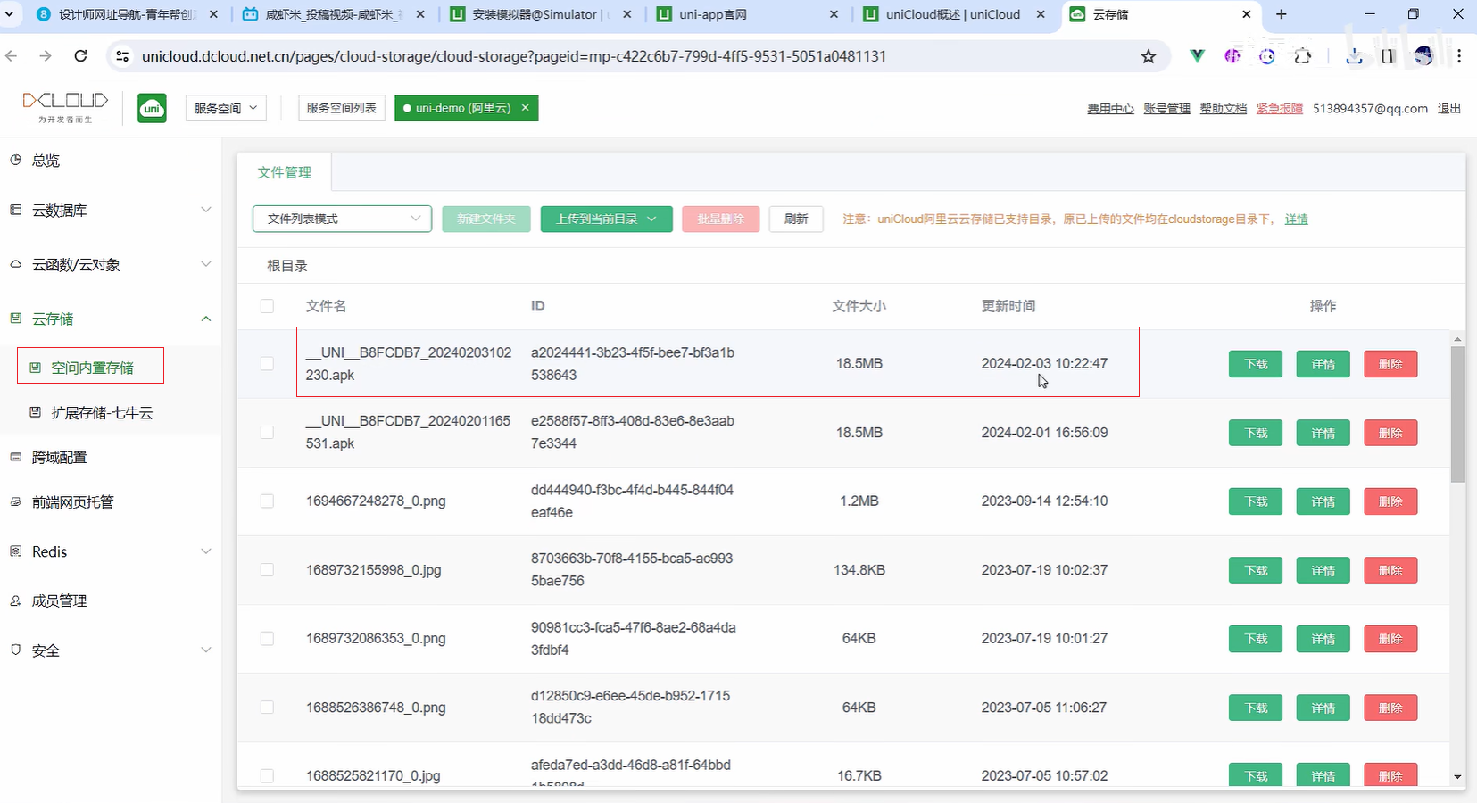The height and width of the screenshot is (803, 1477).
Task: Click the account email 513894357@qq.com
Action: tap(1370, 109)
